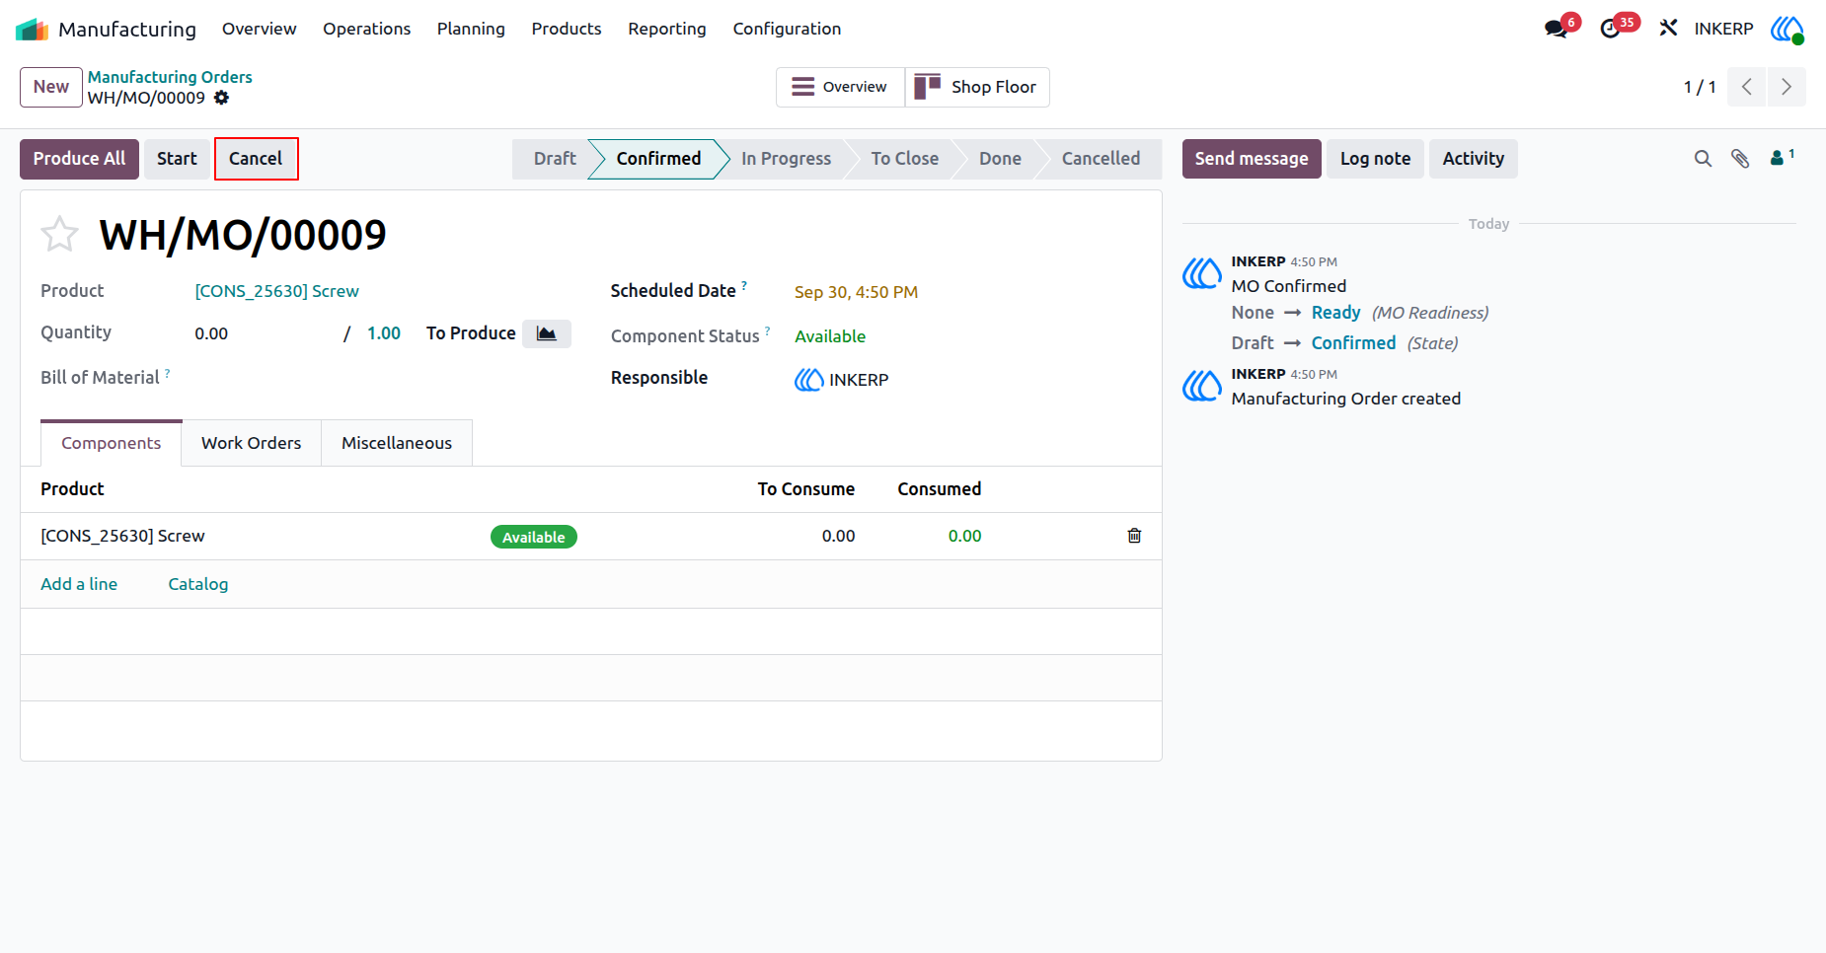Open the Operations menu
1826x953 pixels.
366,29
